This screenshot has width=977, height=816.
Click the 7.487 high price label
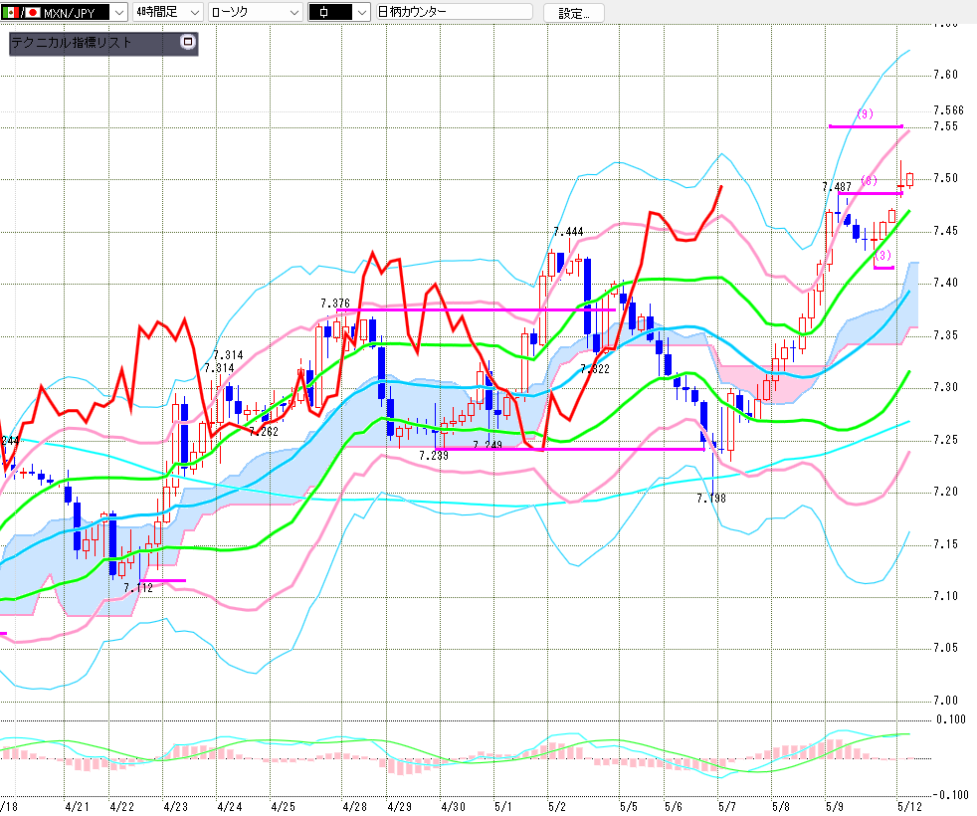(837, 187)
